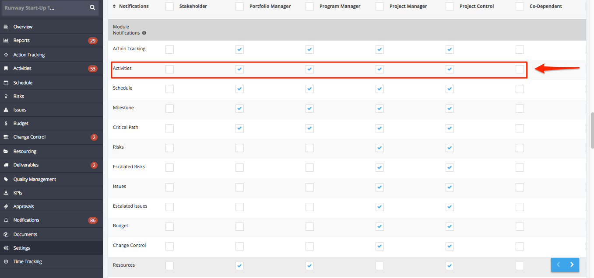Click the Reports 29 count badge
The height and width of the screenshot is (278, 594).
click(x=92, y=41)
